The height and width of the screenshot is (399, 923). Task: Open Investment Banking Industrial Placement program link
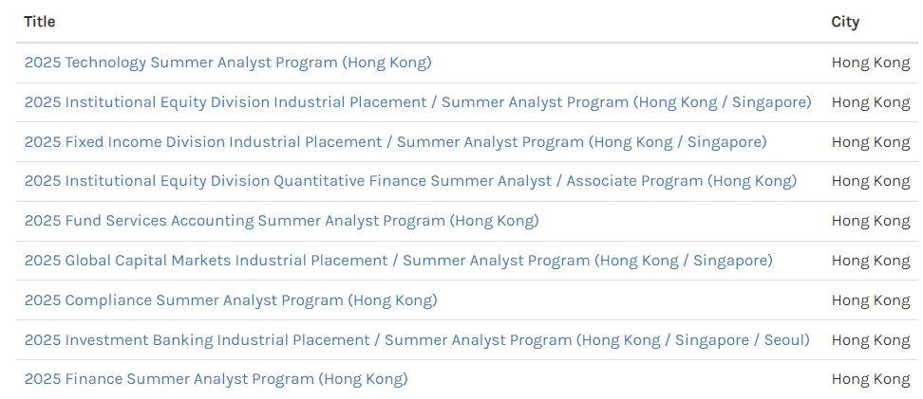pos(417,340)
